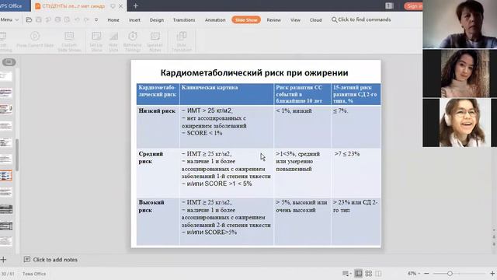Screen dimensions: 497x280
Task: Click the Sign in button
Action: click(x=413, y=5)
